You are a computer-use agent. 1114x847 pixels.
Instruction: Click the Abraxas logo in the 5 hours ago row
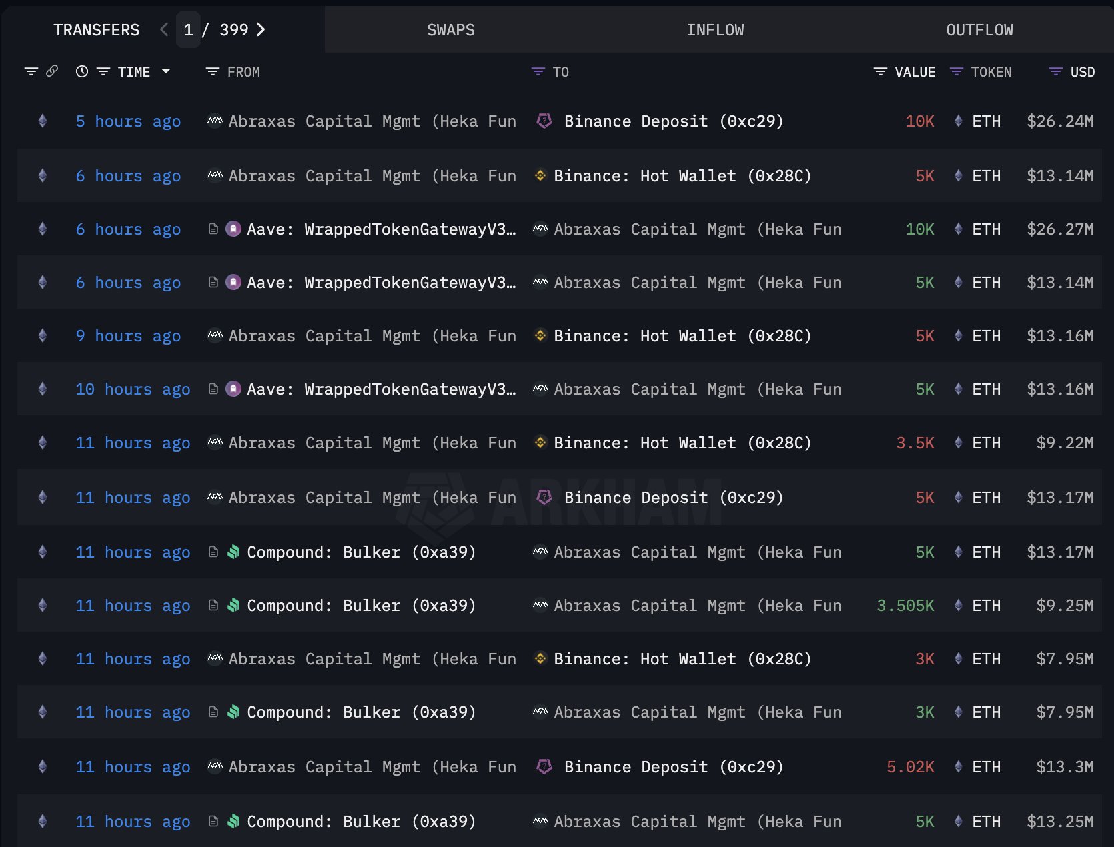coord(215,121)
